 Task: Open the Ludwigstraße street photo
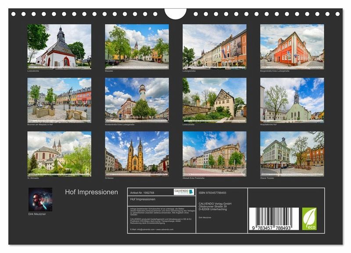click(214, 46)
